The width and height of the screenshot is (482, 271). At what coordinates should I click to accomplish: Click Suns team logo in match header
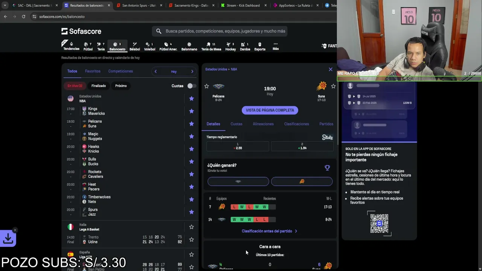tap(321, 87)
